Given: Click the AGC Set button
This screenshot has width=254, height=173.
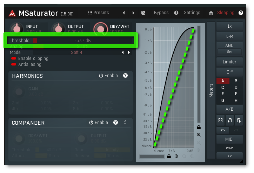Looking at the screenshot, I should [x=229, y=52].
